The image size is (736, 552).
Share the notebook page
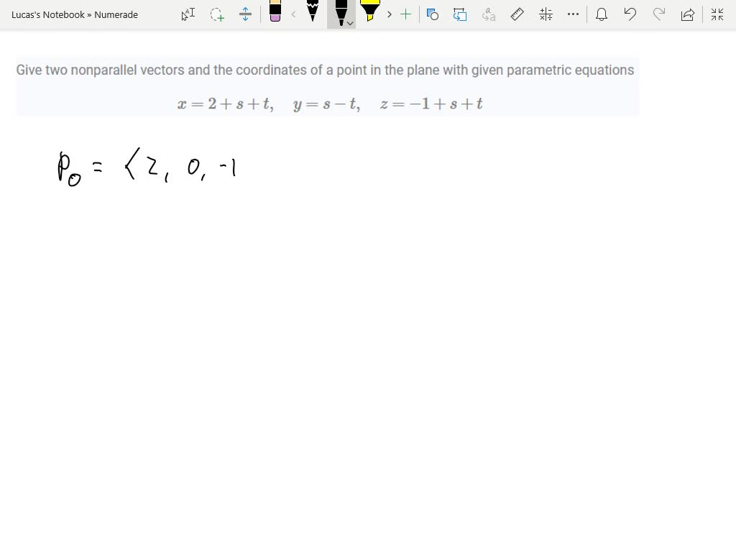click(687, 14)
